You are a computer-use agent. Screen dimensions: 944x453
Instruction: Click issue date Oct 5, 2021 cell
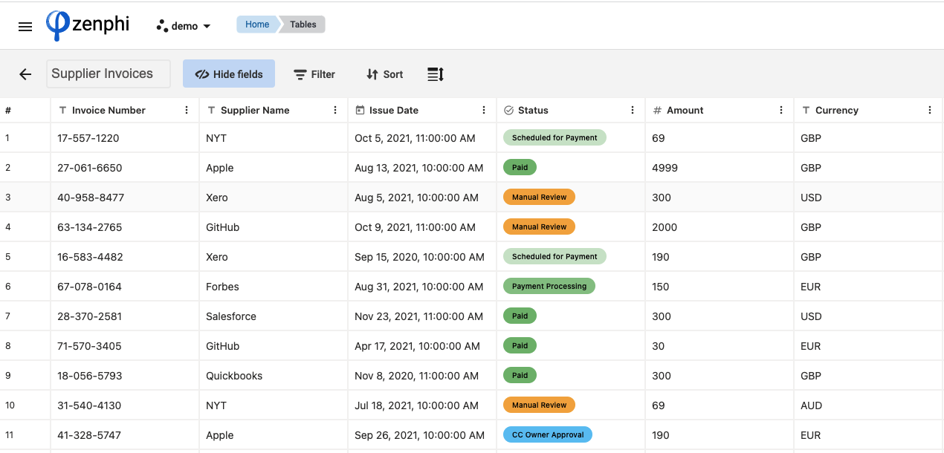[422, 138]
